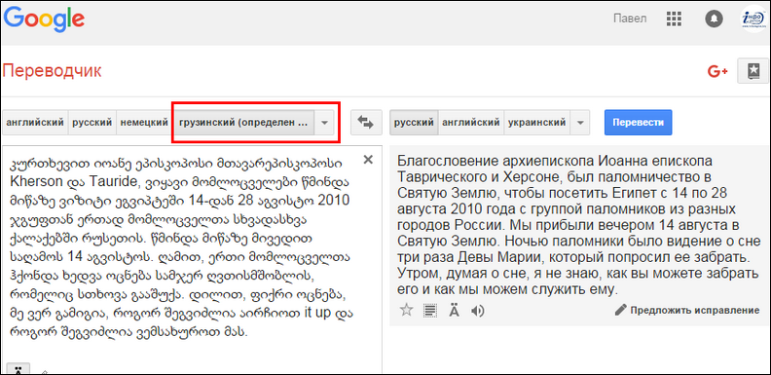The height and width of the screenshot is (375, 771).
Task: Click the Переводчик heading link
Action: pyautogui.click(x=53, y=71)
